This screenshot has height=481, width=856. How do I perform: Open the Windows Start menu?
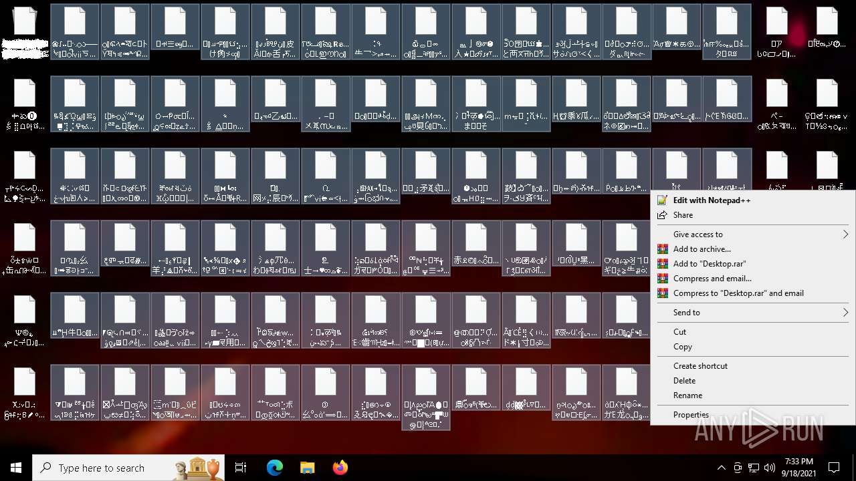(16, 468)
